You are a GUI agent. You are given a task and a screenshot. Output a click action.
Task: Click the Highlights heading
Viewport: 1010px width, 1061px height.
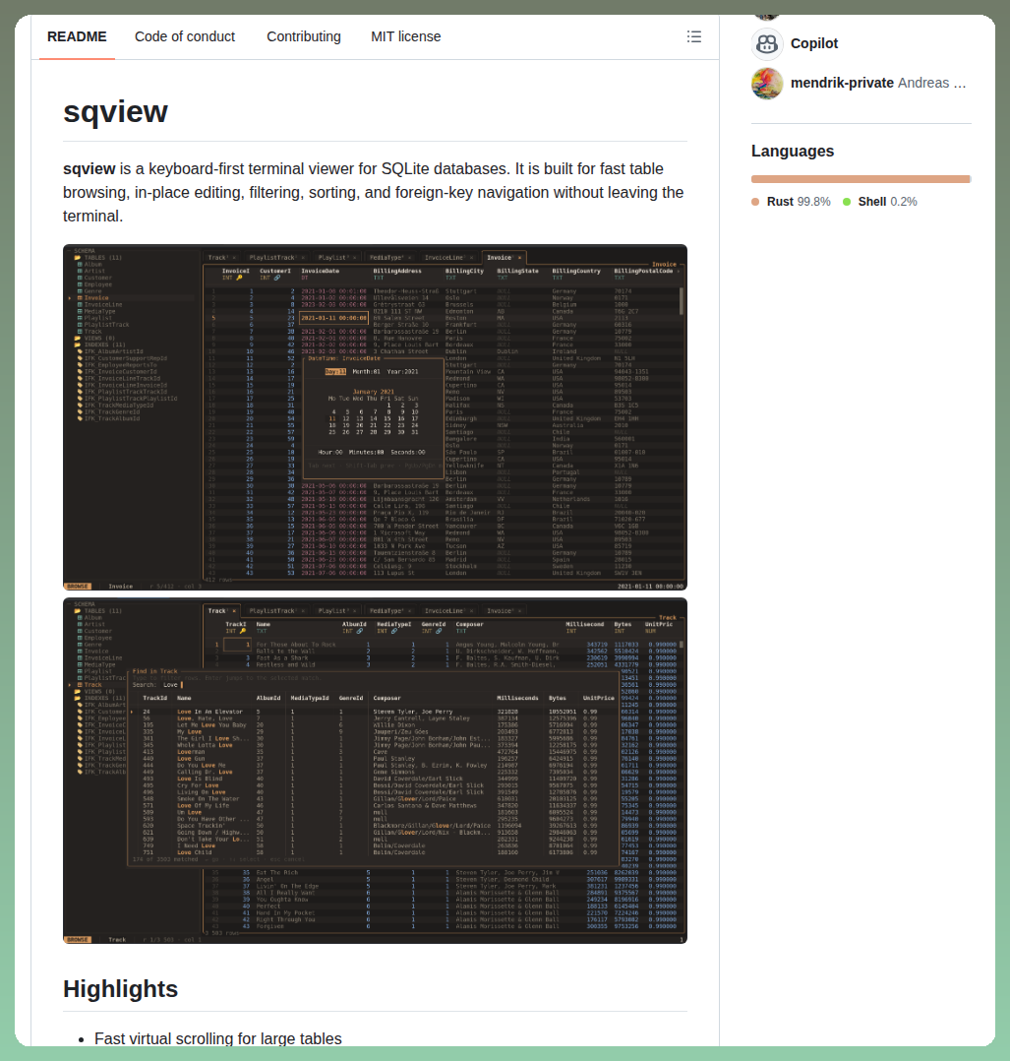coord(120,988)
